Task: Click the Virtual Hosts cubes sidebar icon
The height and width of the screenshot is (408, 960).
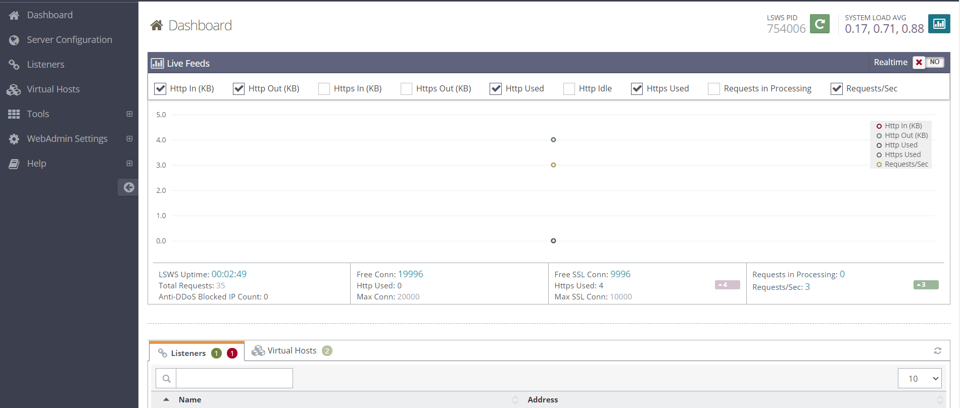Action: (x=14, y=89)
